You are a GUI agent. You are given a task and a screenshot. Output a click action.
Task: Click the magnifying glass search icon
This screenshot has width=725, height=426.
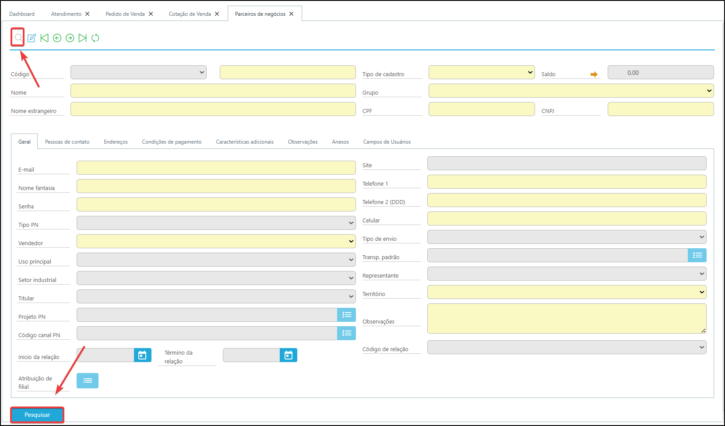[x=18, y=38]
